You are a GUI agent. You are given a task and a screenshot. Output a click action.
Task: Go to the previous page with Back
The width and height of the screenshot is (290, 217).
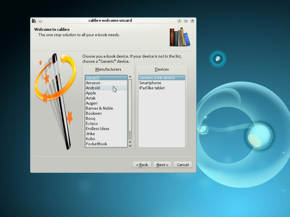coord(142,165)
